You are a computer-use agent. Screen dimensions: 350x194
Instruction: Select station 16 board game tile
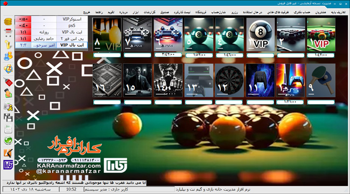pyautogui.click(x=107, y=81)
